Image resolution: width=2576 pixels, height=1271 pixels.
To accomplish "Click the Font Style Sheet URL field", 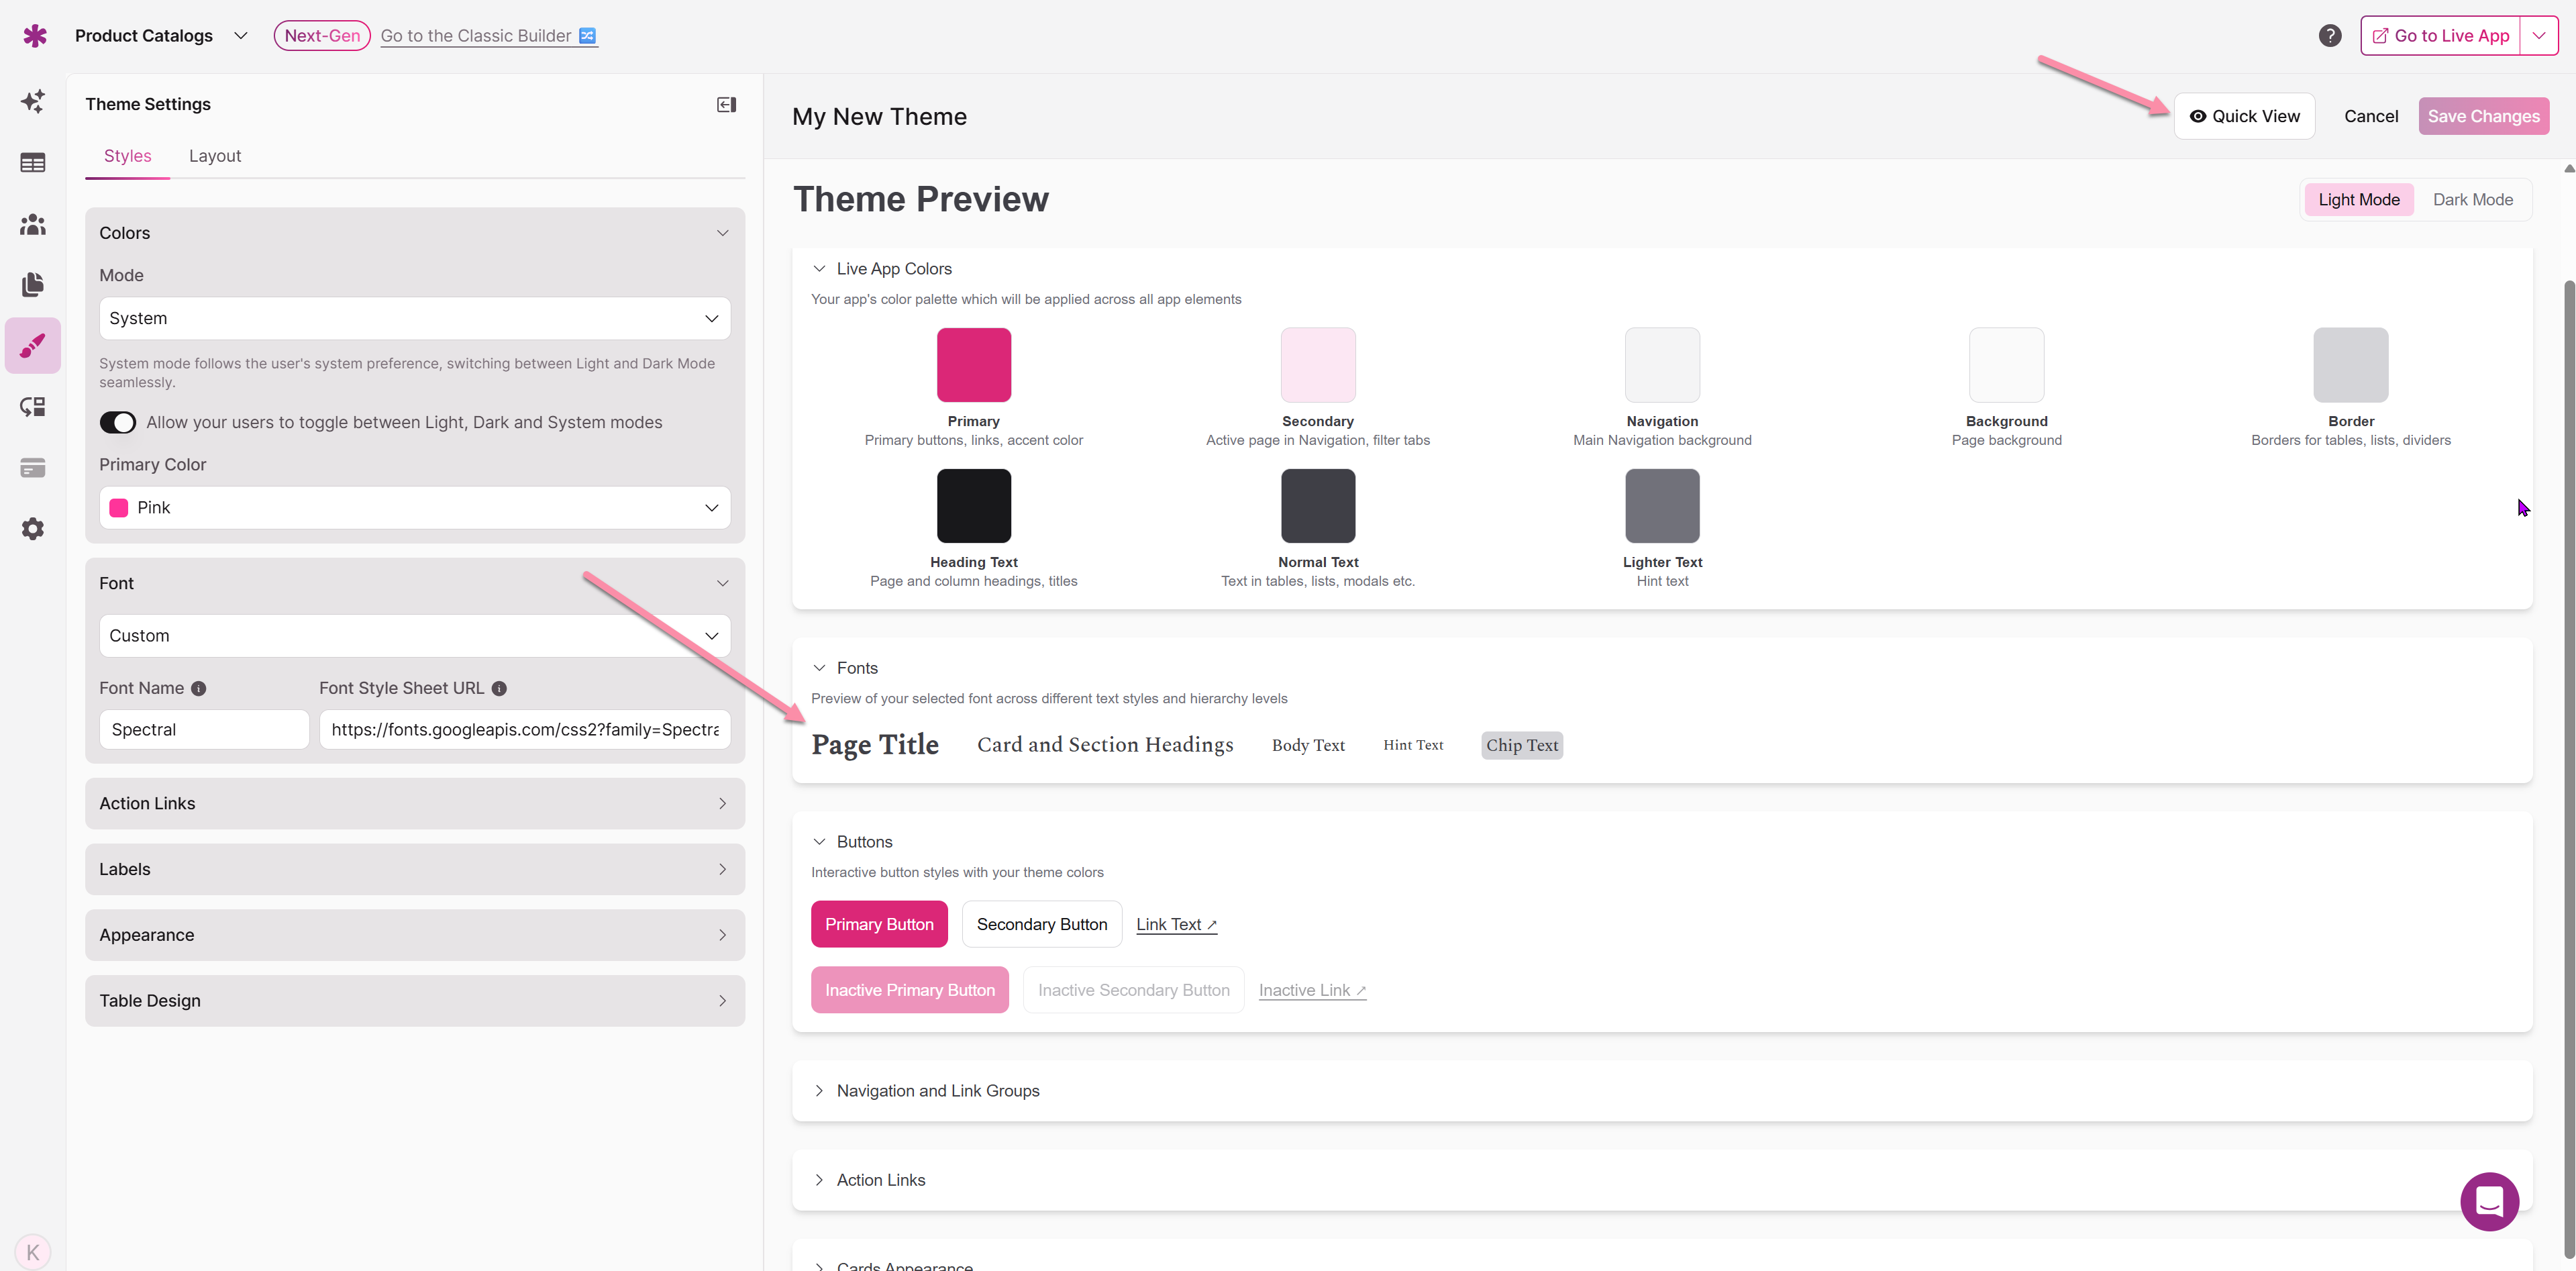I will (525, 729).
